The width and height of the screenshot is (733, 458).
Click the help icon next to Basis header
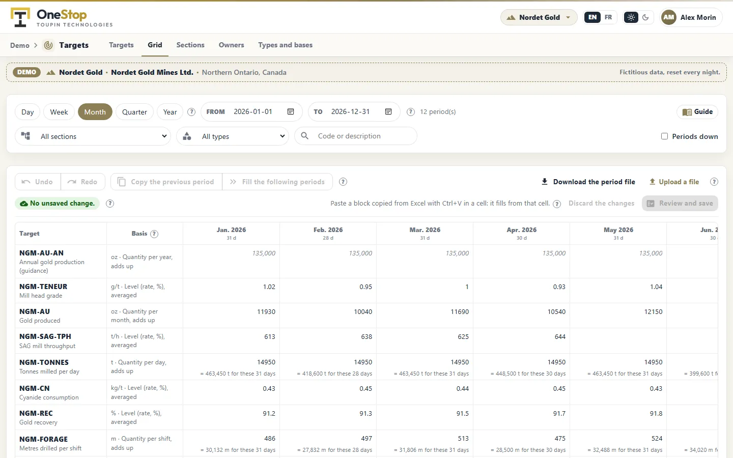154,234
